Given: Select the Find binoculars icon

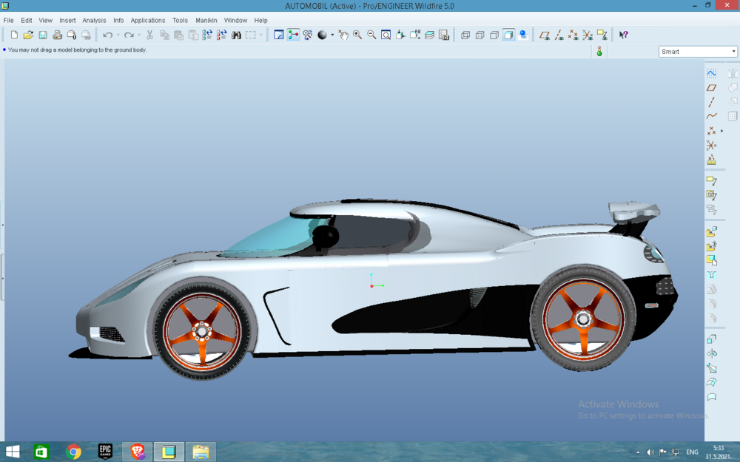Looking at the screenshot, I should tap(237, 35).
